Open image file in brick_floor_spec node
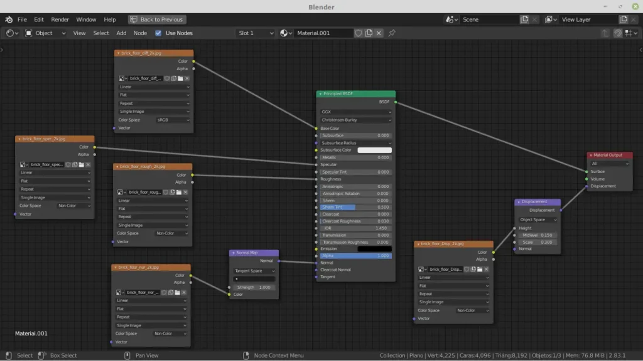643x361 pixels. [81, 165]
